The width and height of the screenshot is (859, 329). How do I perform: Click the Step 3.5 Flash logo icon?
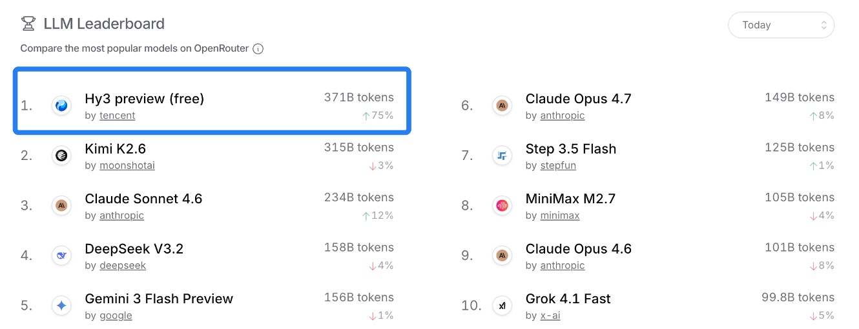point(502,155)
